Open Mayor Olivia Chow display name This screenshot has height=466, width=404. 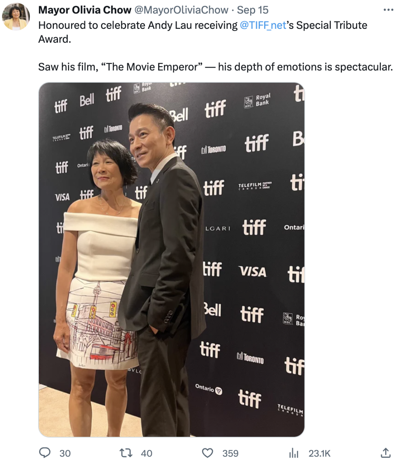(85, 10)
